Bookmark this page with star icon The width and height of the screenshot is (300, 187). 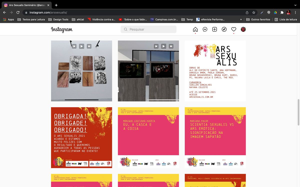(254, 12)
